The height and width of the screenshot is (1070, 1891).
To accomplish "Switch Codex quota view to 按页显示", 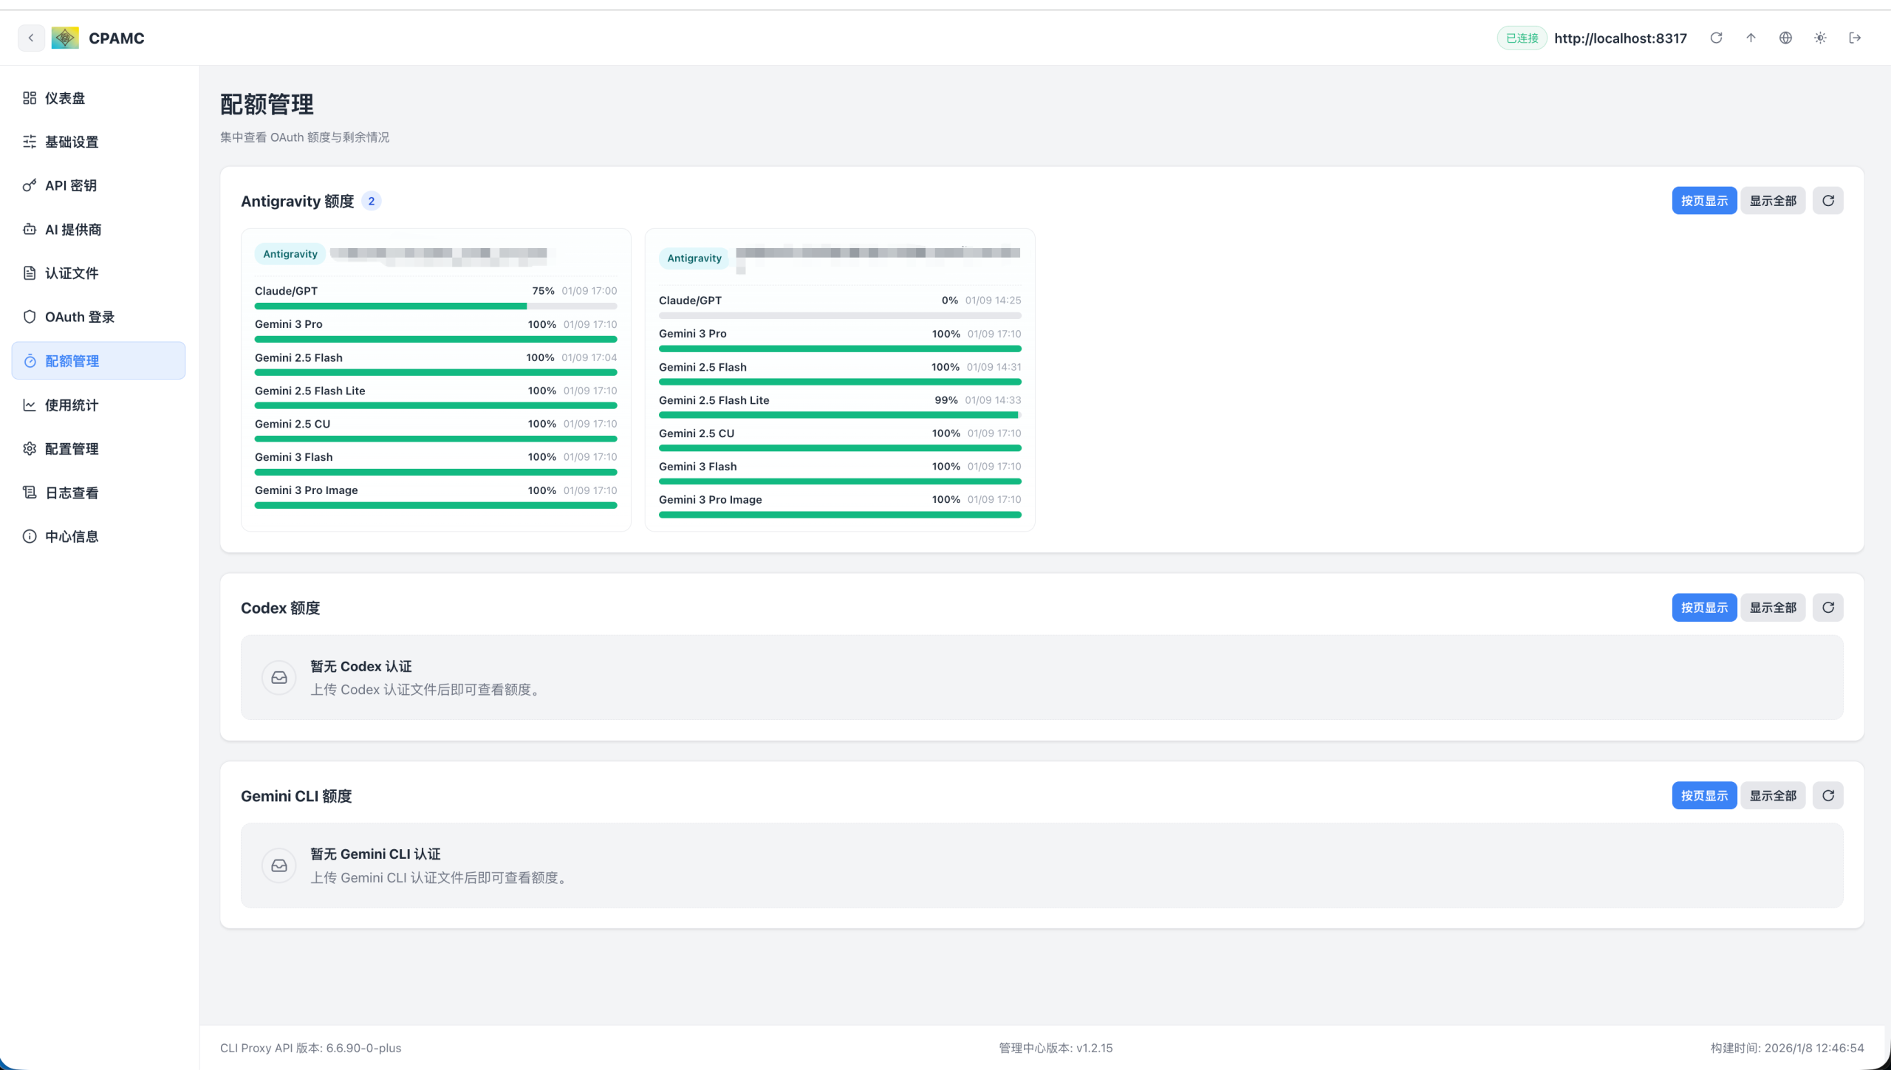I will tap(1703, 607).
